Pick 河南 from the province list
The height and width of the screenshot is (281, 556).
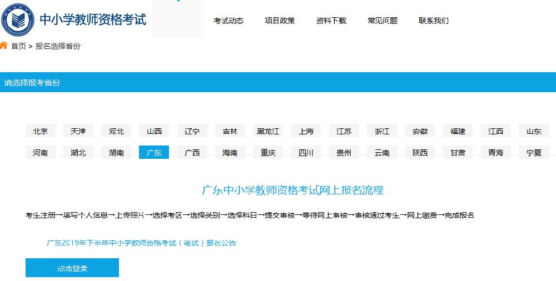coord(41,153)
